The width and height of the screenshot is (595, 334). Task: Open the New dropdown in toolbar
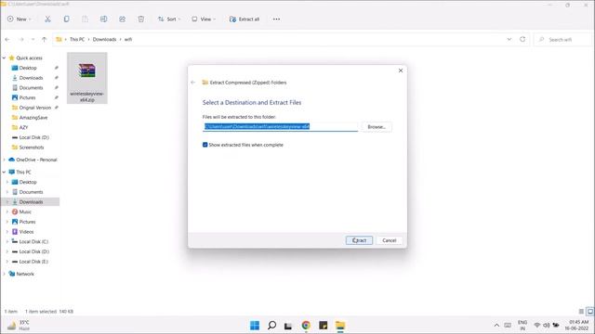[x=19, y=19]
